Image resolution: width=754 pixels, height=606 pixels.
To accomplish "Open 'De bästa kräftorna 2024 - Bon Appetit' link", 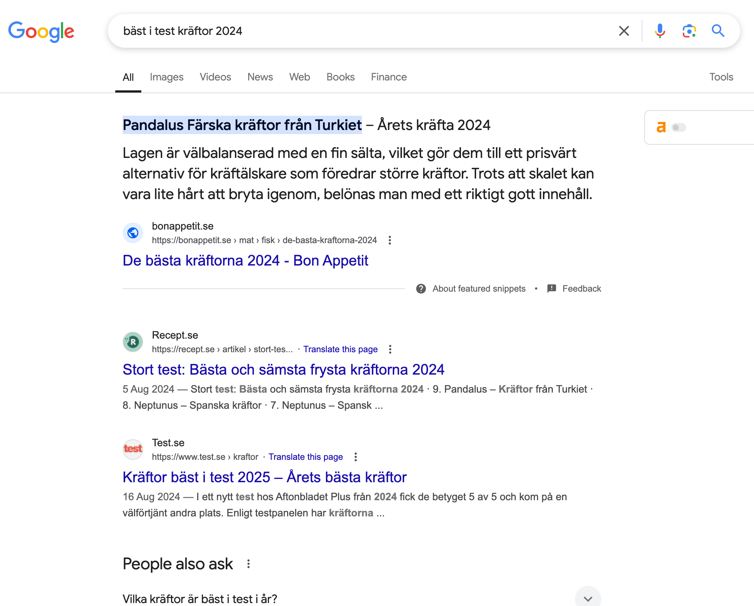I will click(245, 260).
